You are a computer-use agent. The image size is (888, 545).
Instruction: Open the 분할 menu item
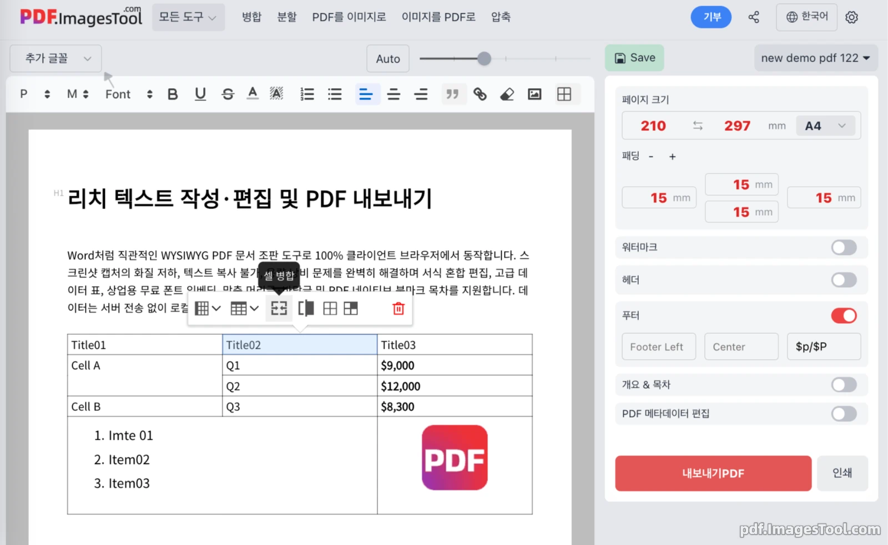click(x=287, y=17)
